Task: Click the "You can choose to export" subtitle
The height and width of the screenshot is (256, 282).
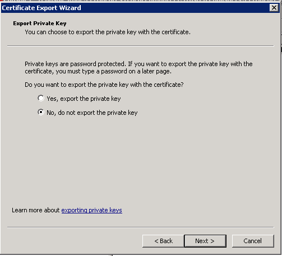Action: click(108, 32)
